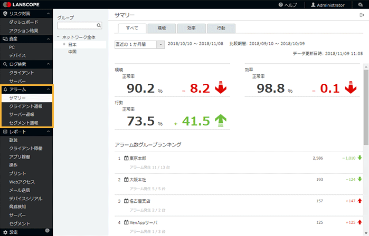Click the 東京本部 group icon
This screenshot has height=236, width=369.
(126, 158)
